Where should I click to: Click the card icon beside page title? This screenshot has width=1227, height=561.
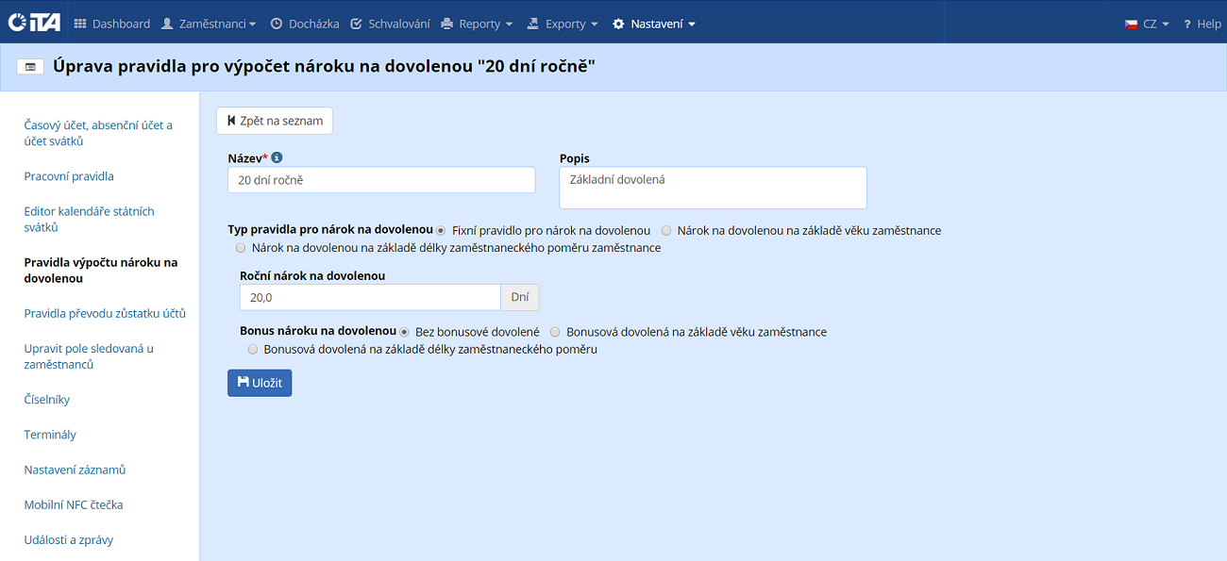point(30,67)
